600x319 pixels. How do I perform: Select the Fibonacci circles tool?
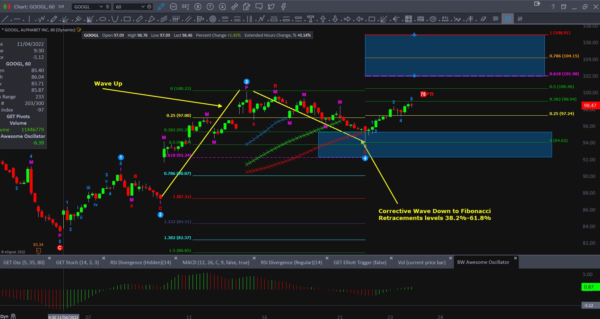click(x=213, y=19)
